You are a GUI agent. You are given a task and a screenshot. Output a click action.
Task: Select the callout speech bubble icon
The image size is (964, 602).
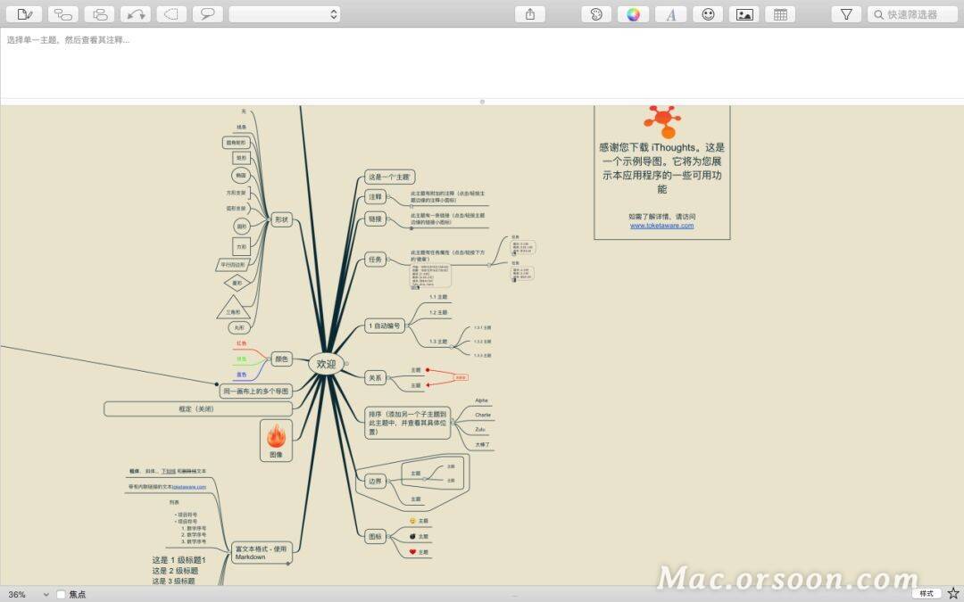207,14
